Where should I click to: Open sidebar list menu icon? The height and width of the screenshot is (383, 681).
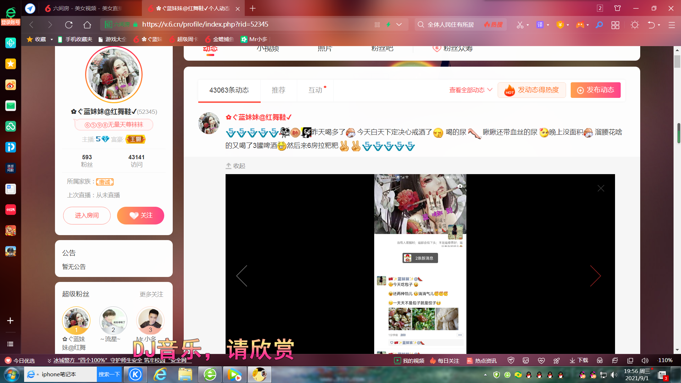pyautogui.click(x=10, y=344)
